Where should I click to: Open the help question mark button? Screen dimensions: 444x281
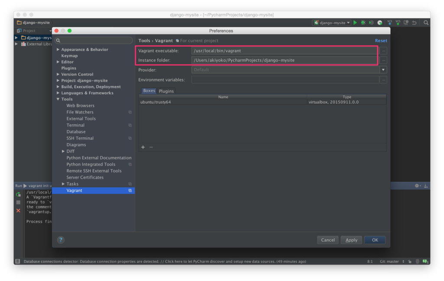click(61, 240)
